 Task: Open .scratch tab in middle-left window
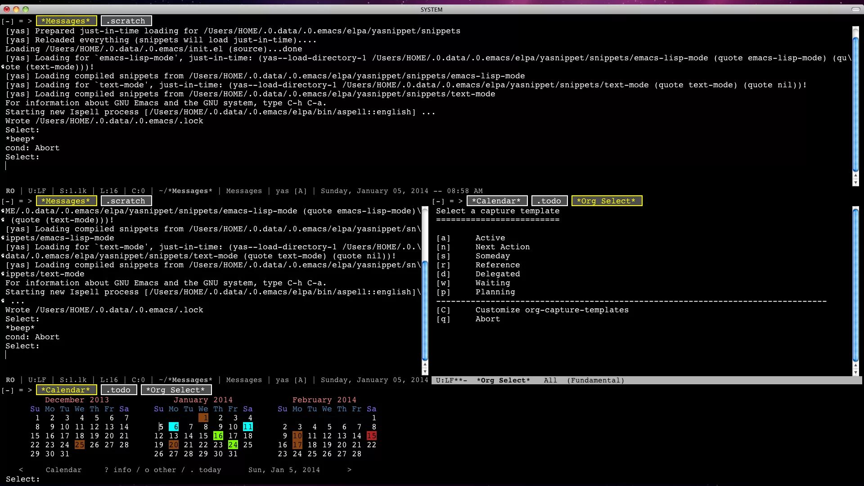pos(126,201)
